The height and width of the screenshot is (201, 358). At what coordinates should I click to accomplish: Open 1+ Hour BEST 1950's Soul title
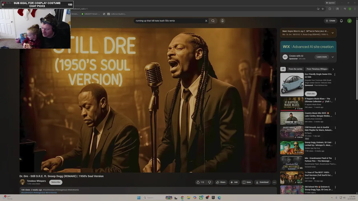click(x=319, y=174)
